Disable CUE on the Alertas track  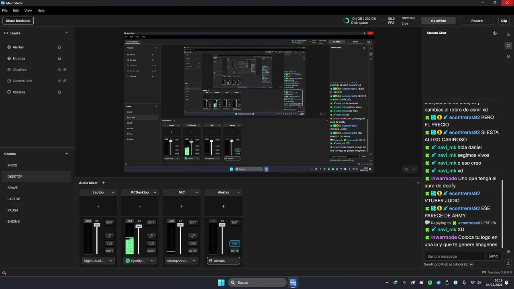[235, 243]
